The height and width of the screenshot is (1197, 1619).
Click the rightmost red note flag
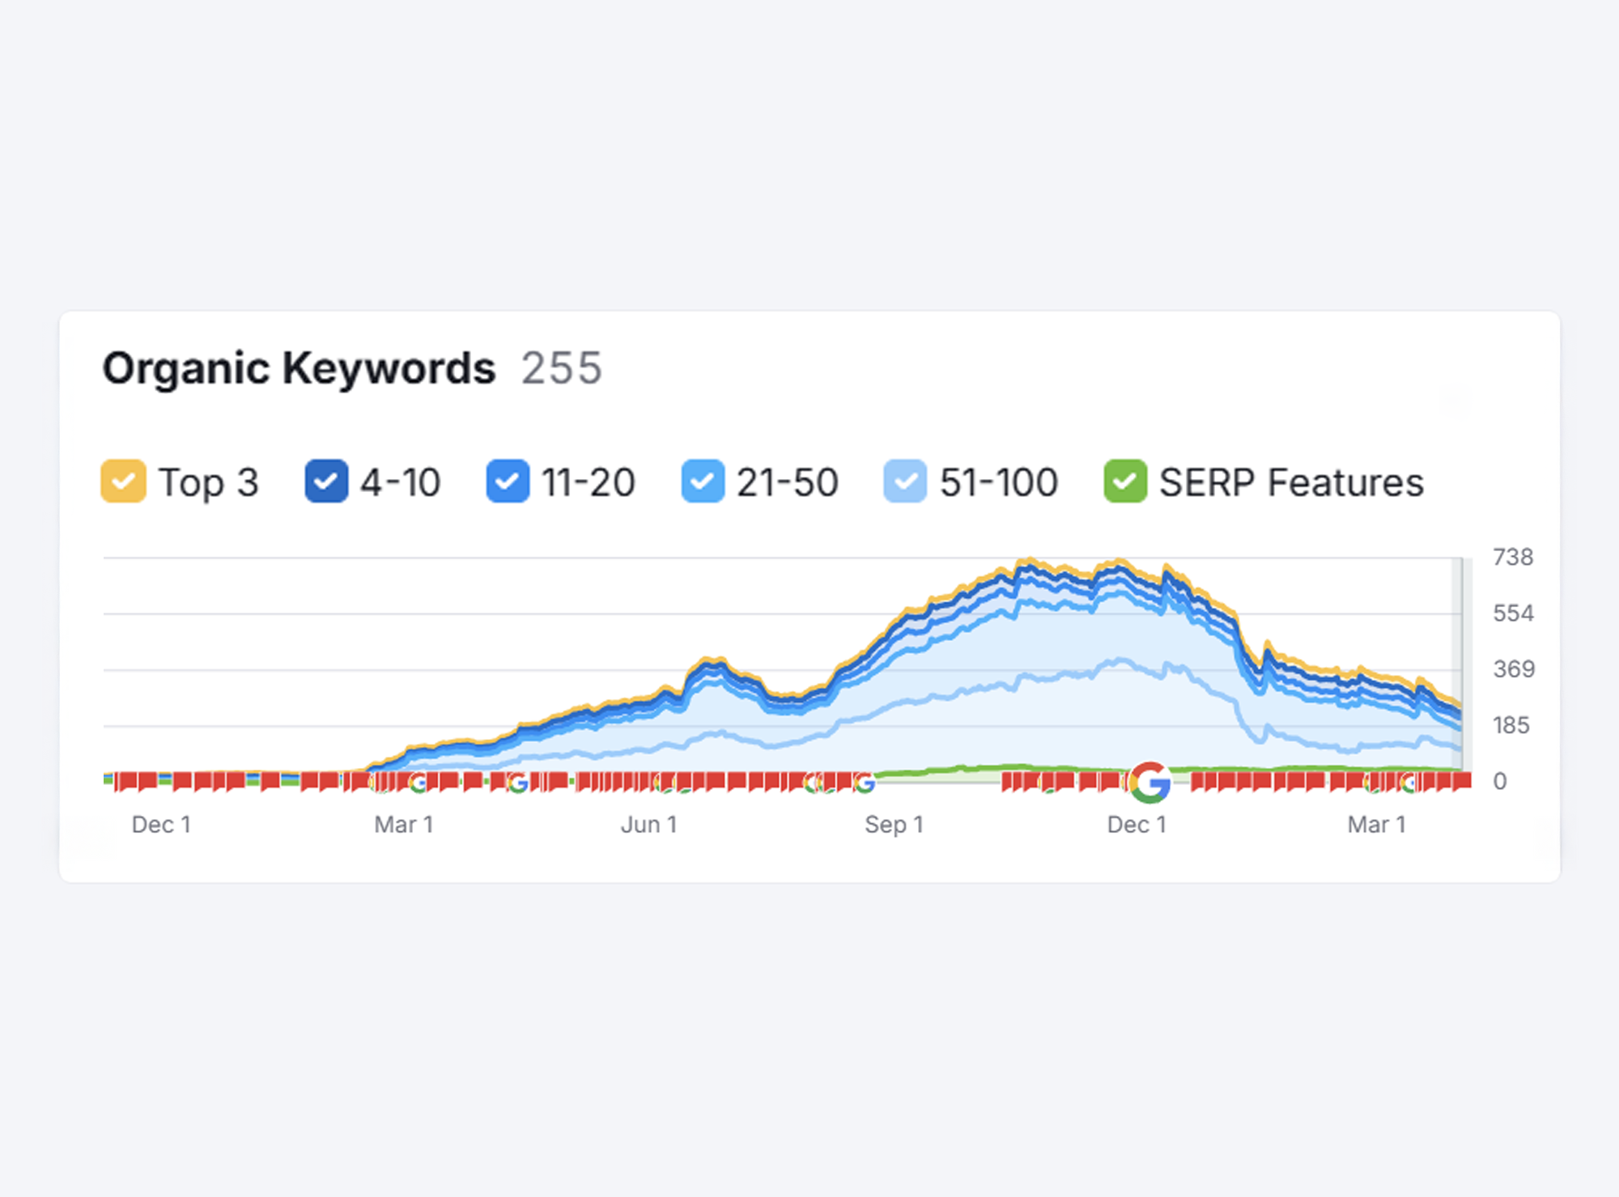click(x=1461, y=781)
